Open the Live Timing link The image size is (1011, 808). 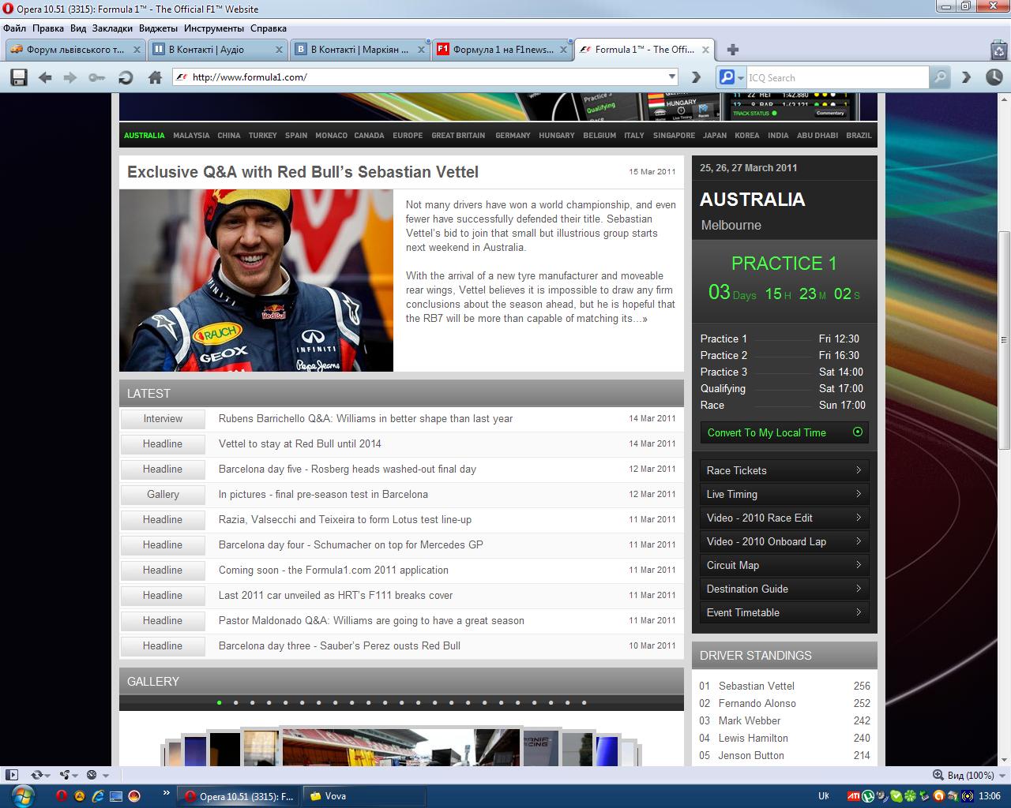[x=784, y=494]
